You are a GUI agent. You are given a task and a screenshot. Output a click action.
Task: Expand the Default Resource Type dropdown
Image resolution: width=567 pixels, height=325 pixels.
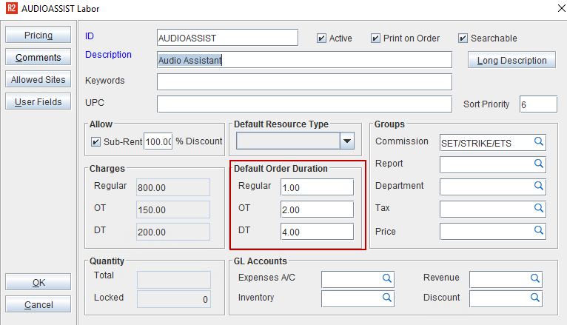point(346,141)
